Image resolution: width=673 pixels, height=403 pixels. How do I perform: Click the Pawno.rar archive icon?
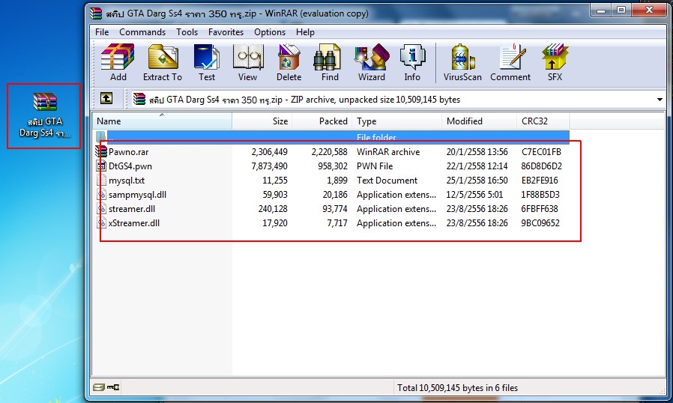click(102, 151)
